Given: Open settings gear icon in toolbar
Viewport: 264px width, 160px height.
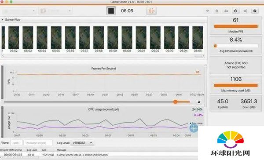Looking at the screenshot, I should [236, 11].
